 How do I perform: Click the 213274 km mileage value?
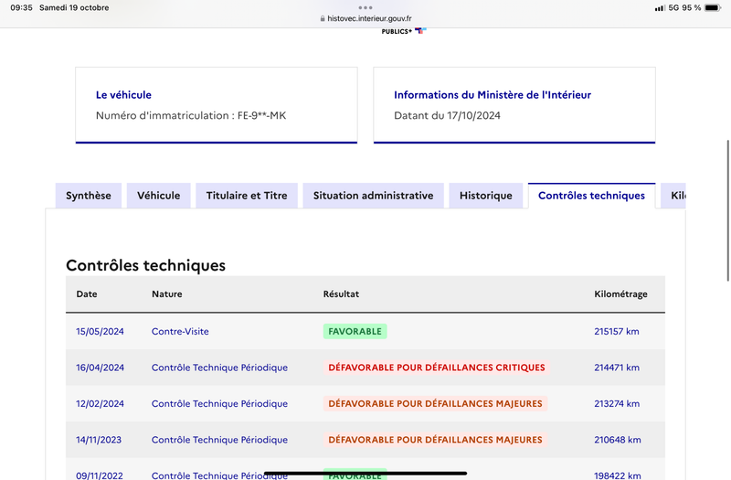click(x=617, y=403)
